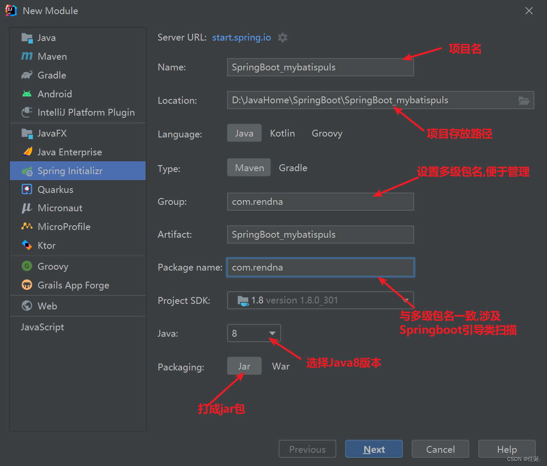The height and width of the screenshot is (466, 547).
Task: Select IntelliJ Platform Plugin entry
Action: (78, 112)
